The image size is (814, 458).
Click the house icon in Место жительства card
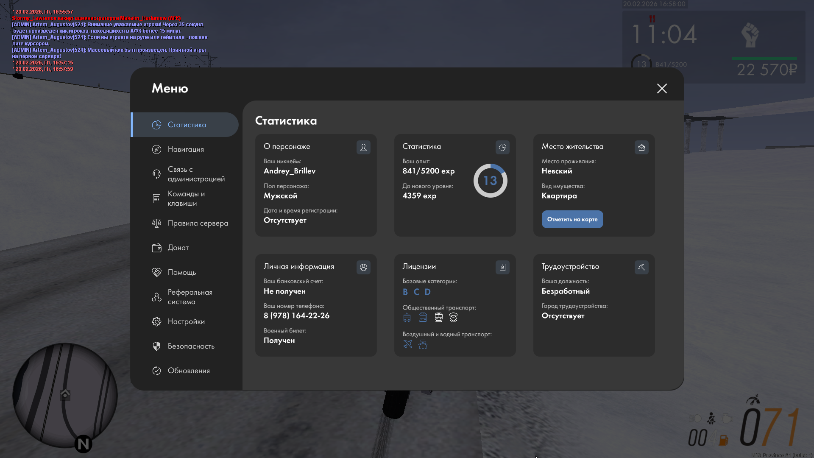tap(641, 147)
